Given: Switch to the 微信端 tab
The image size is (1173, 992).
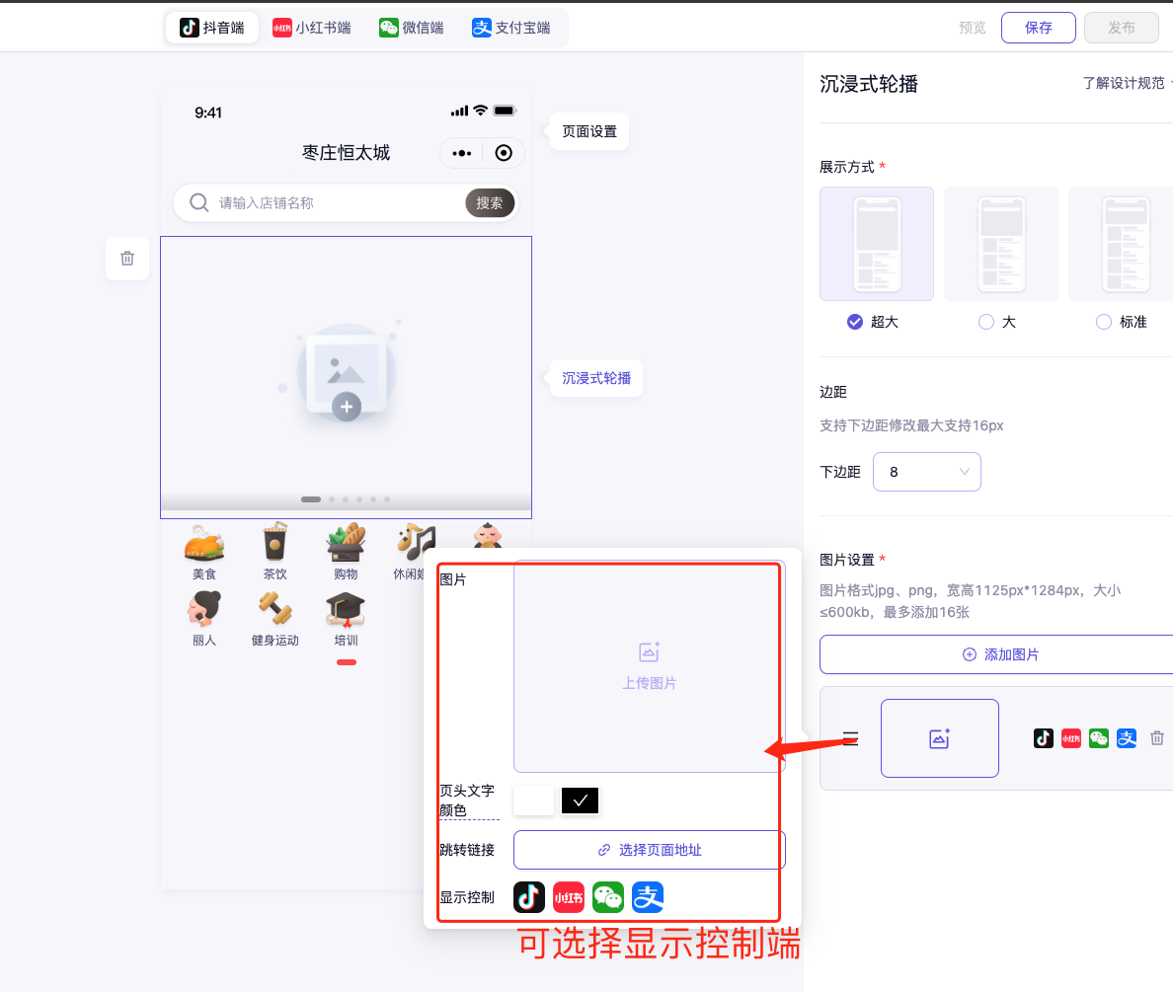Looking at the screenshot, I should (412, 28).
